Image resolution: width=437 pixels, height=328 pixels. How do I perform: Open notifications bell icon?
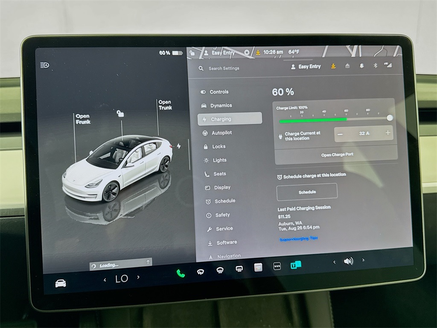361,66
